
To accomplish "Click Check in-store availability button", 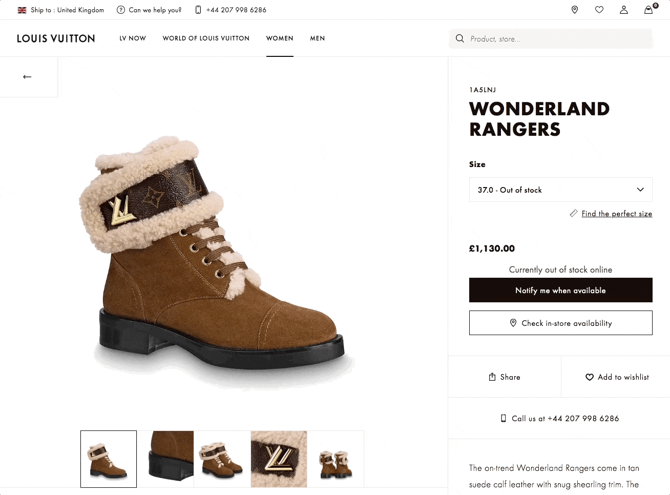I will 560,323.
